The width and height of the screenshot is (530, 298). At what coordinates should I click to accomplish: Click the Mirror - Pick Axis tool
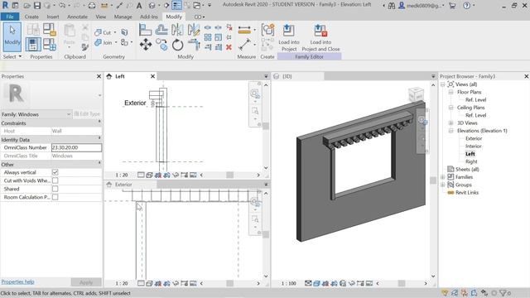coord(177,30)
